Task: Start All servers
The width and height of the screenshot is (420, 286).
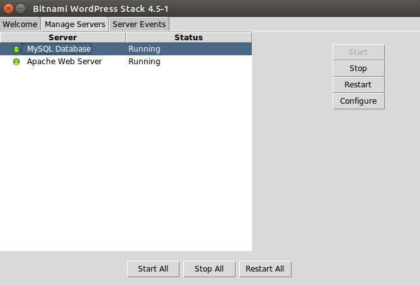Action: [x=153, y=269]
